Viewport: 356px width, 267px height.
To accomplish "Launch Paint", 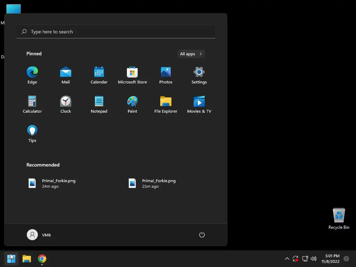I will point(132,104).
